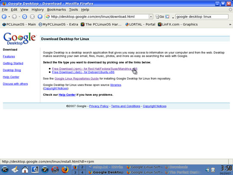This screenshot has height=175, width=233.
Task: Launch Firefox from the panel icon
Action: (x=65, y=169)
